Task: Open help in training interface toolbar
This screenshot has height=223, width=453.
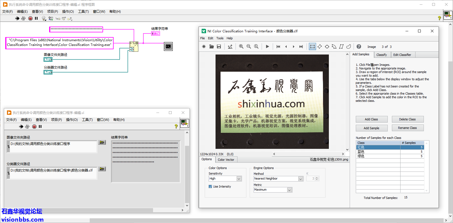Action: tap(359, 46)
